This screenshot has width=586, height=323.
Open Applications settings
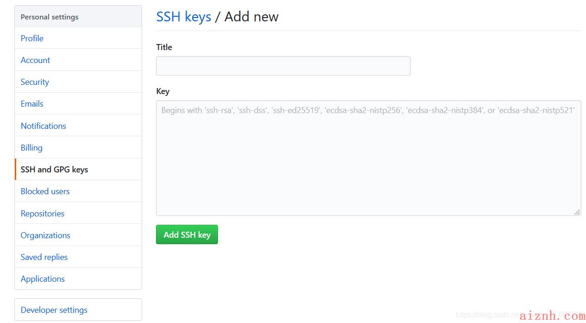[78, 279]
